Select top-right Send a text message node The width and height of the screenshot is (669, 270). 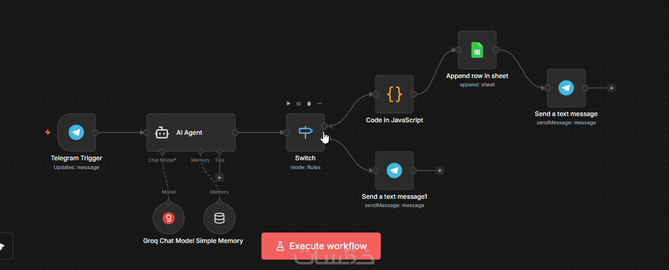[566, 88]
